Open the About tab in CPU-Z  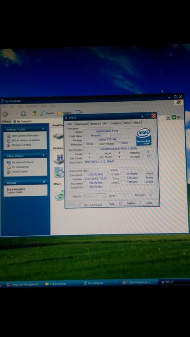coord(137,123)
